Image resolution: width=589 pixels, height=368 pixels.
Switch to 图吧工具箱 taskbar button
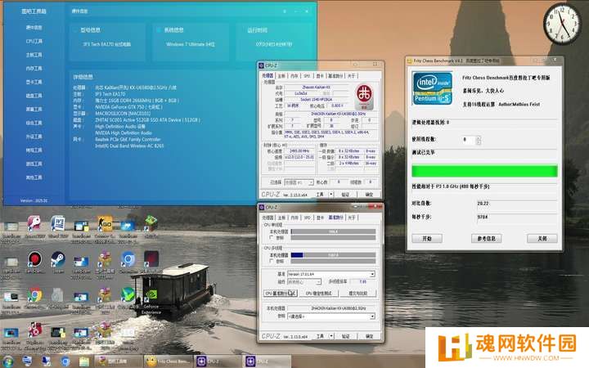119,361
